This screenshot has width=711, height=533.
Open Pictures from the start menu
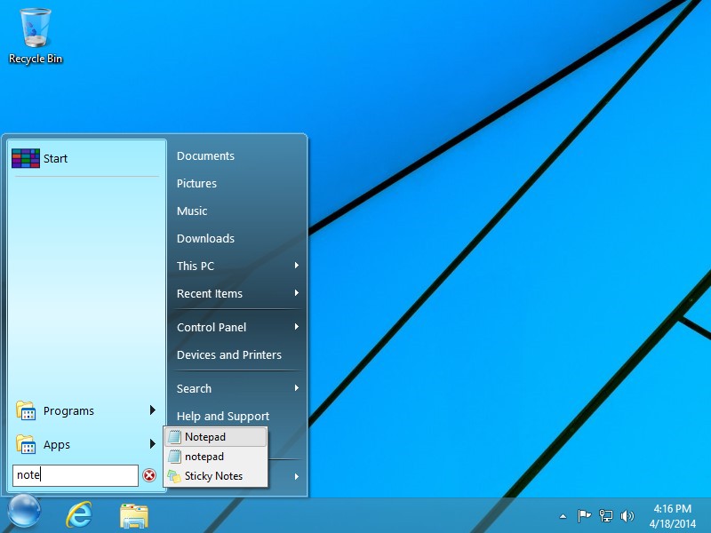tap(196, 184)
